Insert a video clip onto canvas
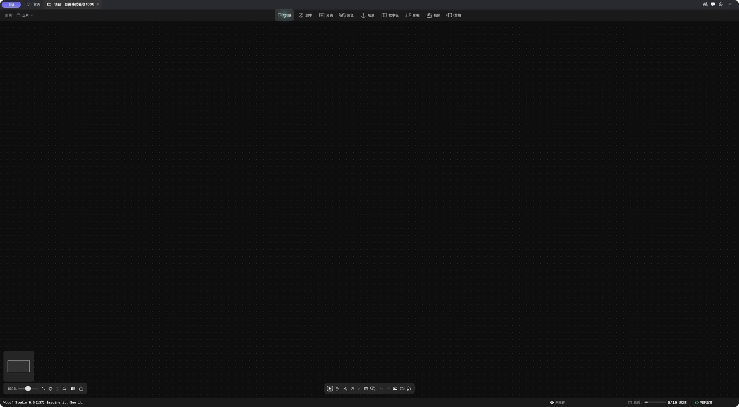The width and height of the screenshot is (739, 407). coord(402,389)
